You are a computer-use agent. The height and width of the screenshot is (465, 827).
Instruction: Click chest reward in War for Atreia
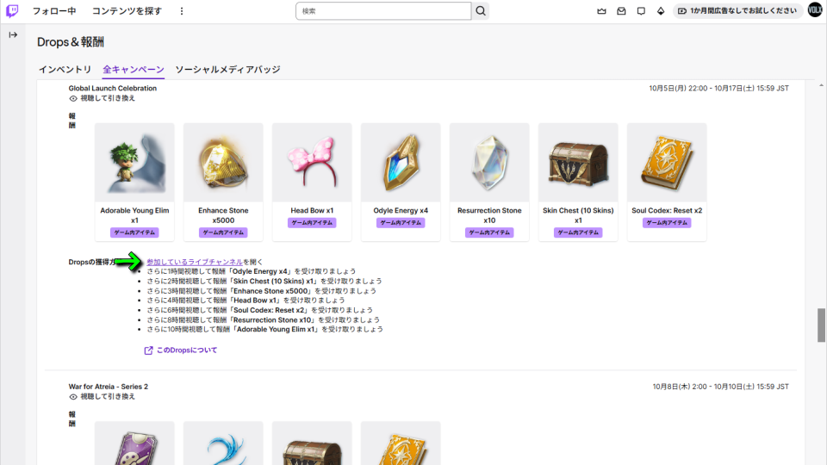click(312, 443)
